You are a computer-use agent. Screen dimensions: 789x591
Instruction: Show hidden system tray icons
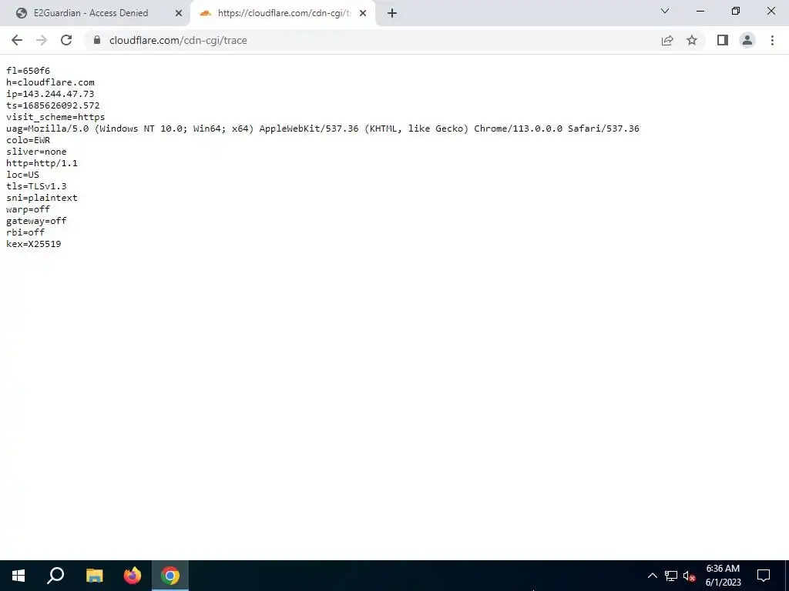[x=652, y=576]
